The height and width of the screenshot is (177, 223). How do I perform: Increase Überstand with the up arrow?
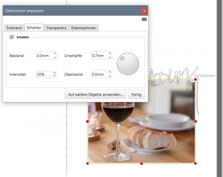[110, 72]
